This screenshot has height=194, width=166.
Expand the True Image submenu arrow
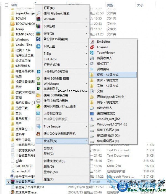click(86, 126)
